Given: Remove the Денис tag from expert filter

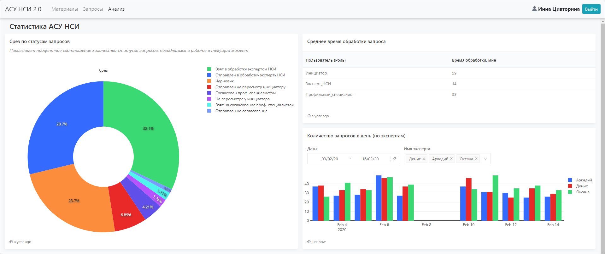Looking at the screenshot, I should tap(424, 159).
